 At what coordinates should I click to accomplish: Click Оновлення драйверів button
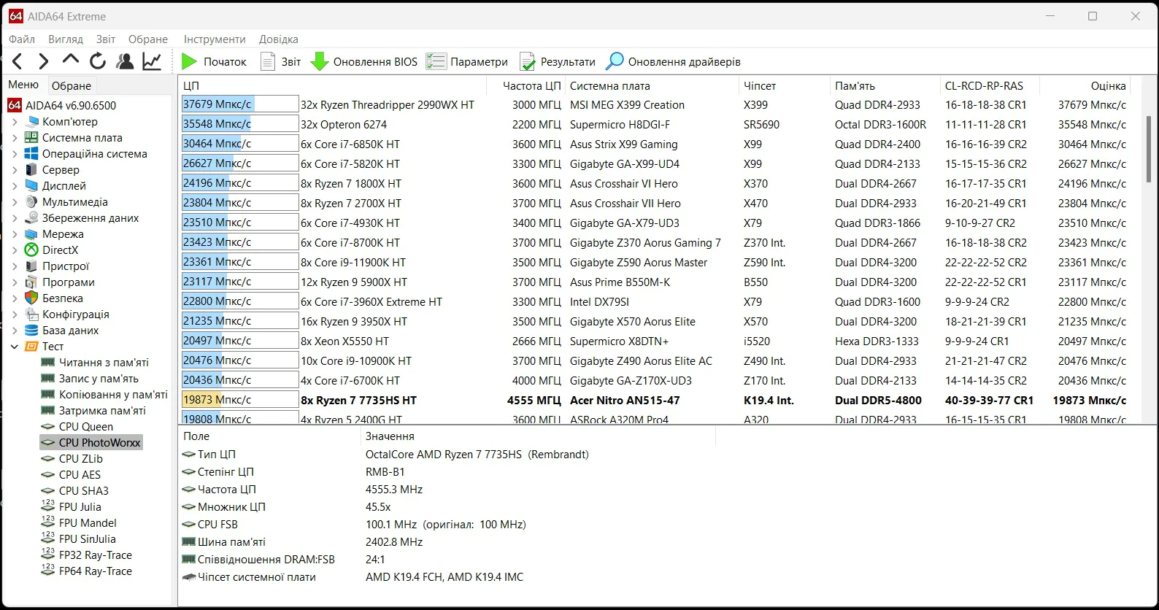674,62
